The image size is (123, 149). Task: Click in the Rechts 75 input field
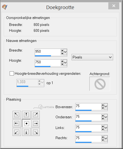(88, 138)
